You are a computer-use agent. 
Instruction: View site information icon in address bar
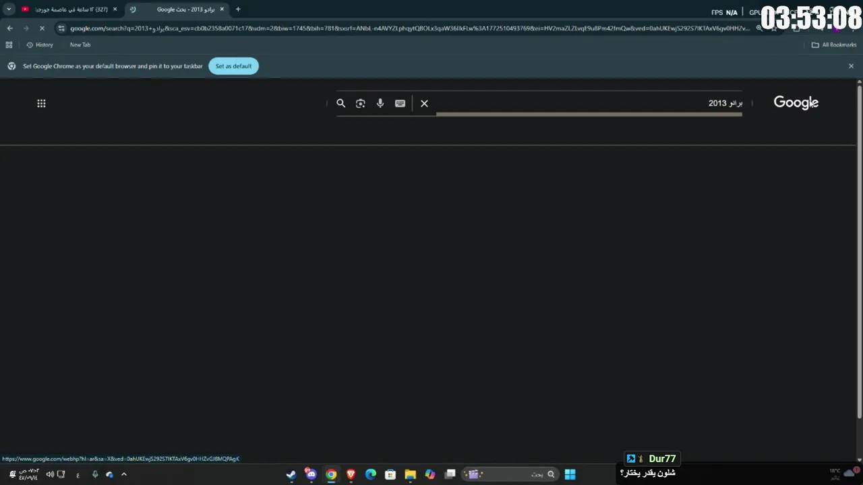(x=61, y=28)
